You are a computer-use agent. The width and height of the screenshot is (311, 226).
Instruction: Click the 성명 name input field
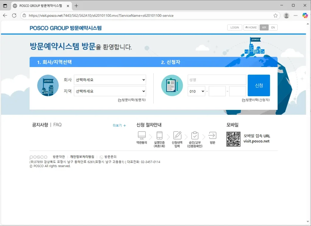coord(216,79)
